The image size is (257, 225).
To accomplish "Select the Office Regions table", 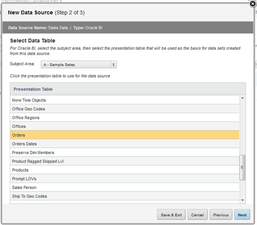I will [125, 118].
